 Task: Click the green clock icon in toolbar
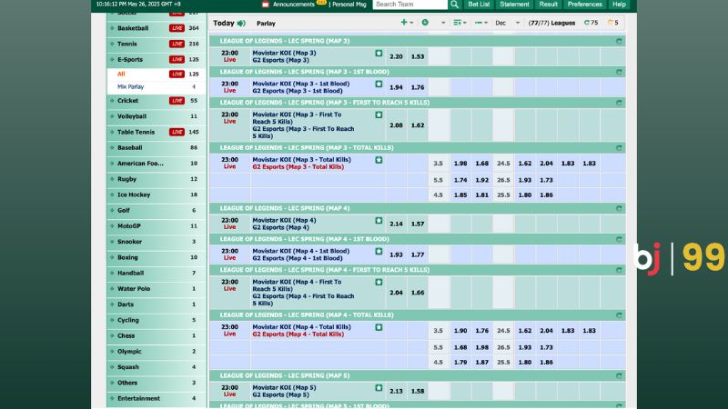pyautogui.click(x=425, y=22)
